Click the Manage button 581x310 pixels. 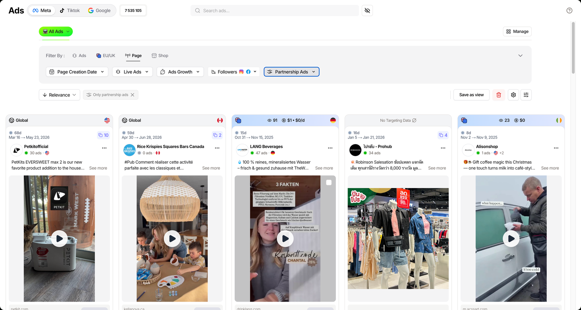point(517,32)
